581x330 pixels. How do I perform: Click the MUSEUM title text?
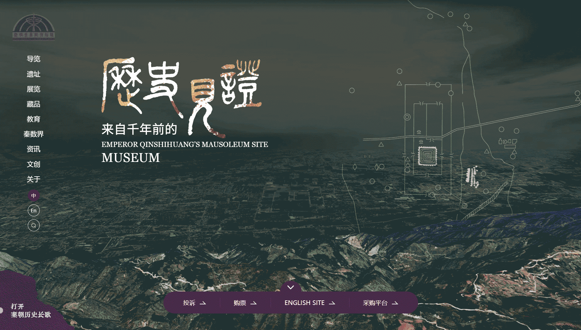(131, 158)
